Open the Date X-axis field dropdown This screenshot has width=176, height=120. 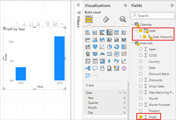[x=120, y=93]
